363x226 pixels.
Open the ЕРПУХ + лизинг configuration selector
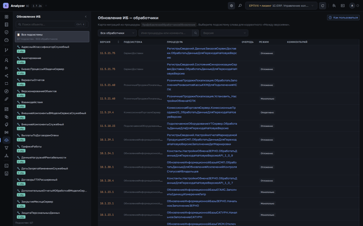pyautogui.click(x=281, y=6)
